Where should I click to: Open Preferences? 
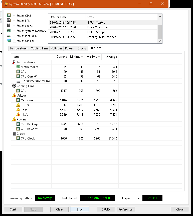(126, 209)
